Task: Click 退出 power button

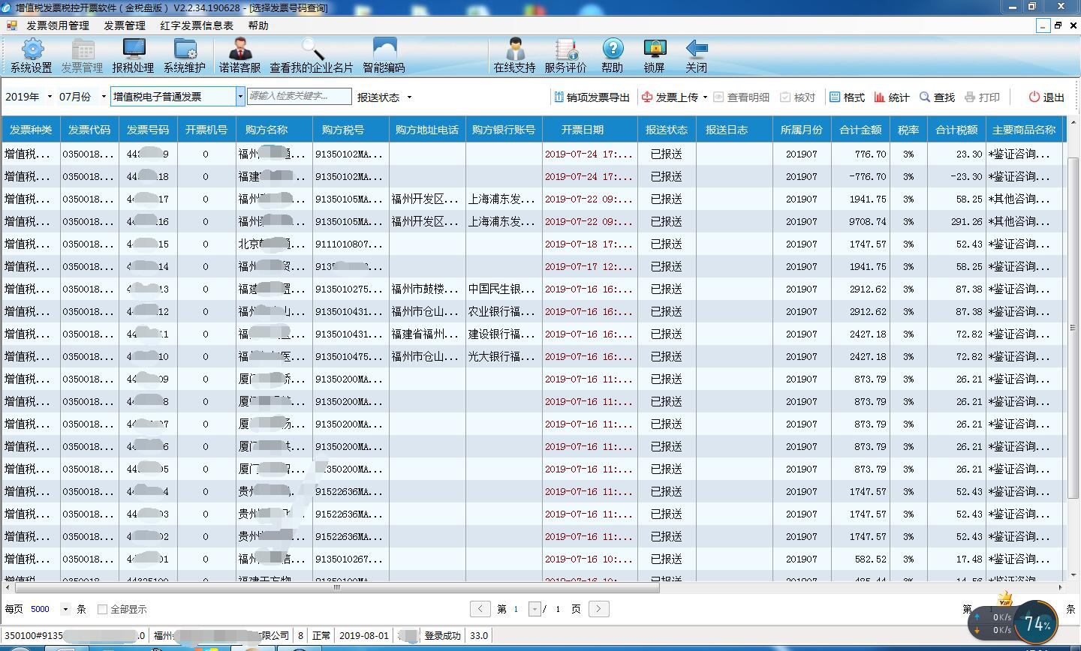Action: click(x=1046, y=97)
